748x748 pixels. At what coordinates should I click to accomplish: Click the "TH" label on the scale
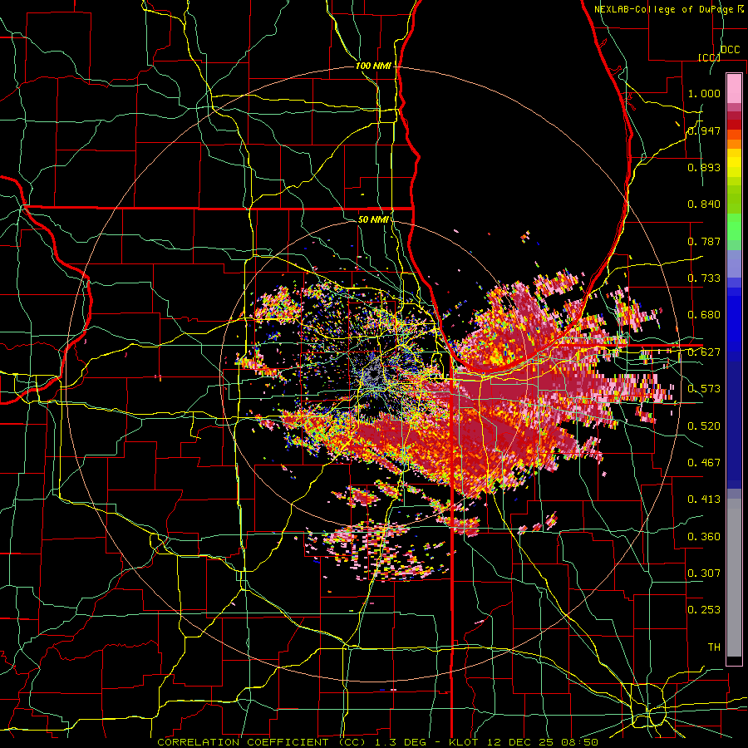pos(714,647)
